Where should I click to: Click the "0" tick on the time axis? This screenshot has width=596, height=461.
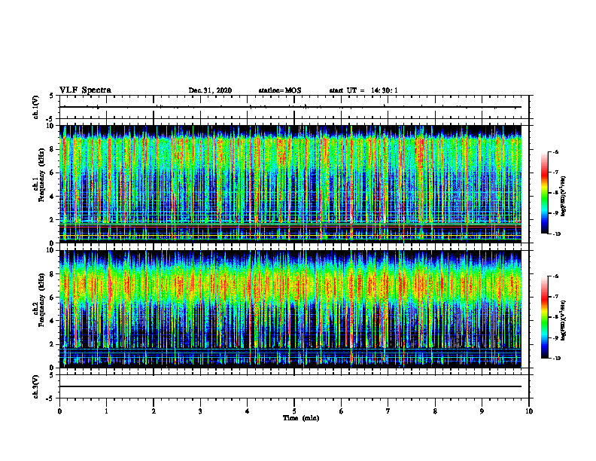tap(59, 411)
